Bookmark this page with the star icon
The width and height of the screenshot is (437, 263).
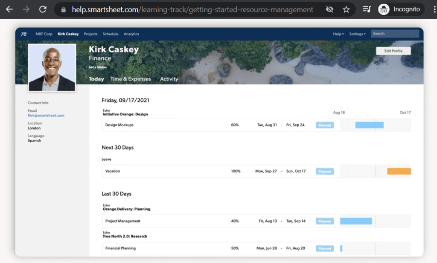point(347,9)
